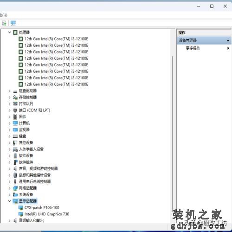This screenshot has height=232, width=232.
Task: Collapse the 处理器 processors category
Action: pos(9,32)
